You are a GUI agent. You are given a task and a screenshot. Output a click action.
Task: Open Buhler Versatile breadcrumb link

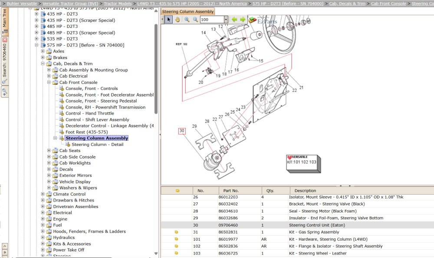(x=22, y=3)
